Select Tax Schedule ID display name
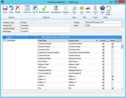The width and height of the screenshot is (126, 98). point(75,73)
